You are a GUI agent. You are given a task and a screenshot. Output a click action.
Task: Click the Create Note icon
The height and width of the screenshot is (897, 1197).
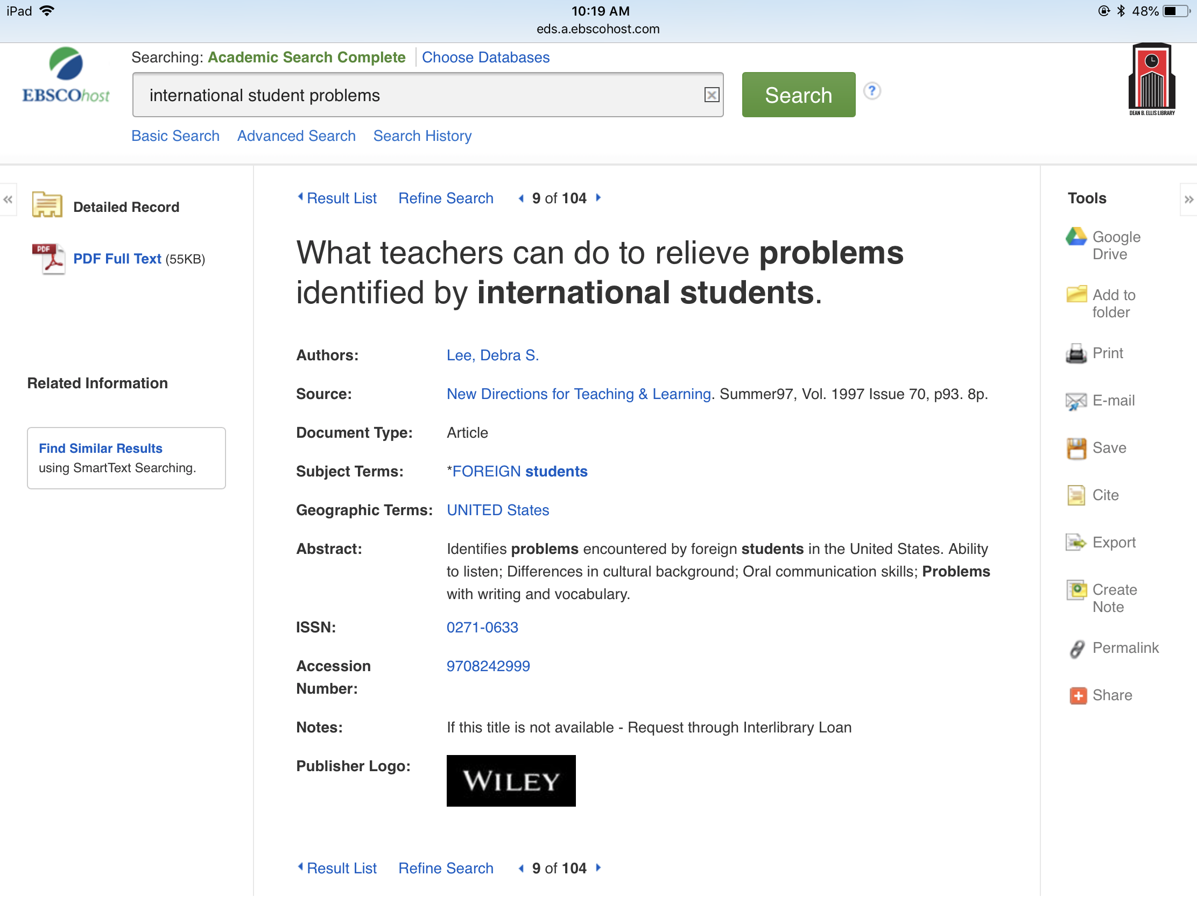tap(1076, 590)
